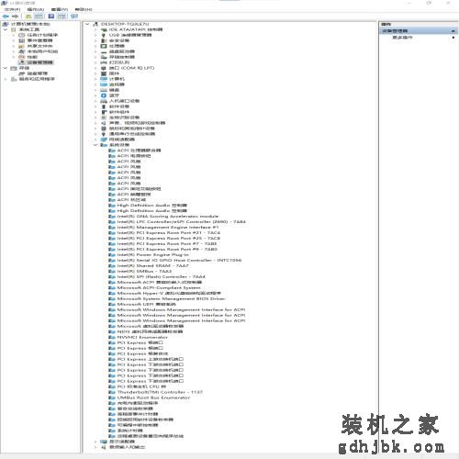Select UMBus Root Bus Enumerator
The height and width of the screenshot is (459, 459).
tap(153, 397)
